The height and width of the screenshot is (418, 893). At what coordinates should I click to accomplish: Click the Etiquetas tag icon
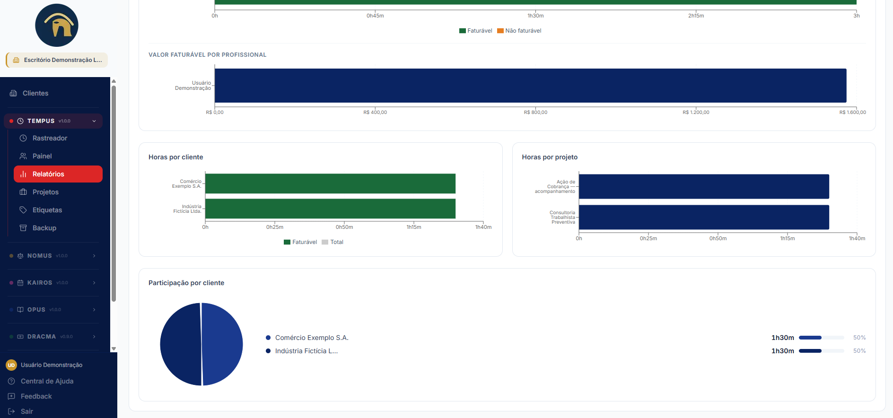(23, 210)
